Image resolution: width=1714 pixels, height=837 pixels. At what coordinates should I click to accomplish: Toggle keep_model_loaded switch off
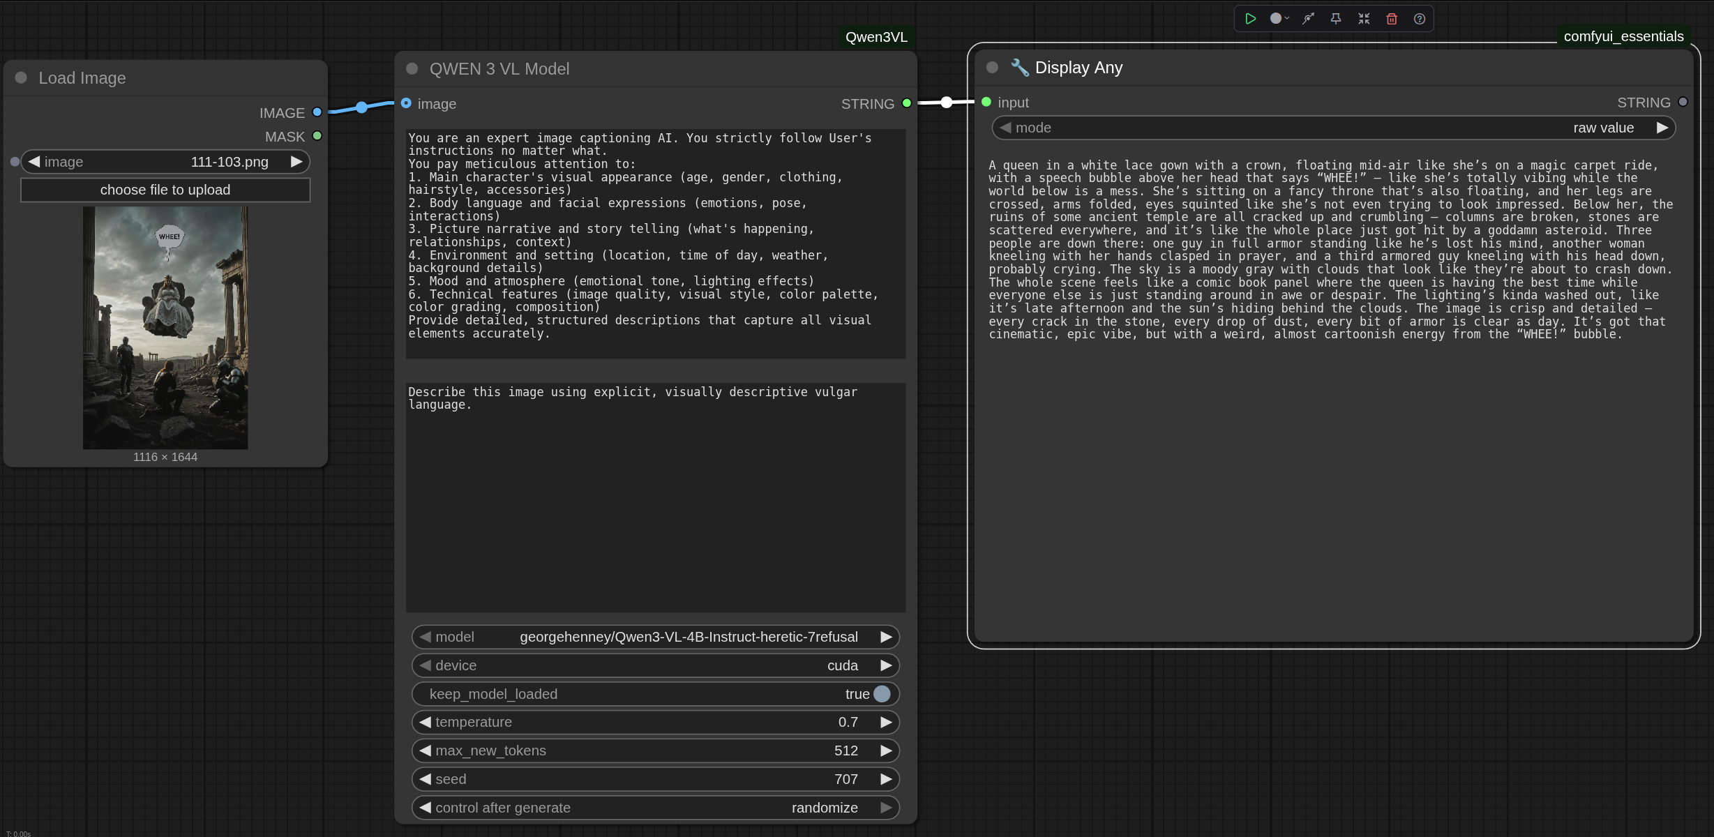coord(882,694)
